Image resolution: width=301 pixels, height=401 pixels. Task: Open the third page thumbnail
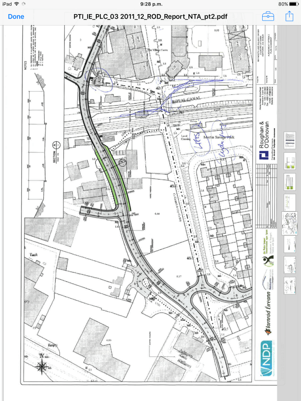tap(289, 181)
